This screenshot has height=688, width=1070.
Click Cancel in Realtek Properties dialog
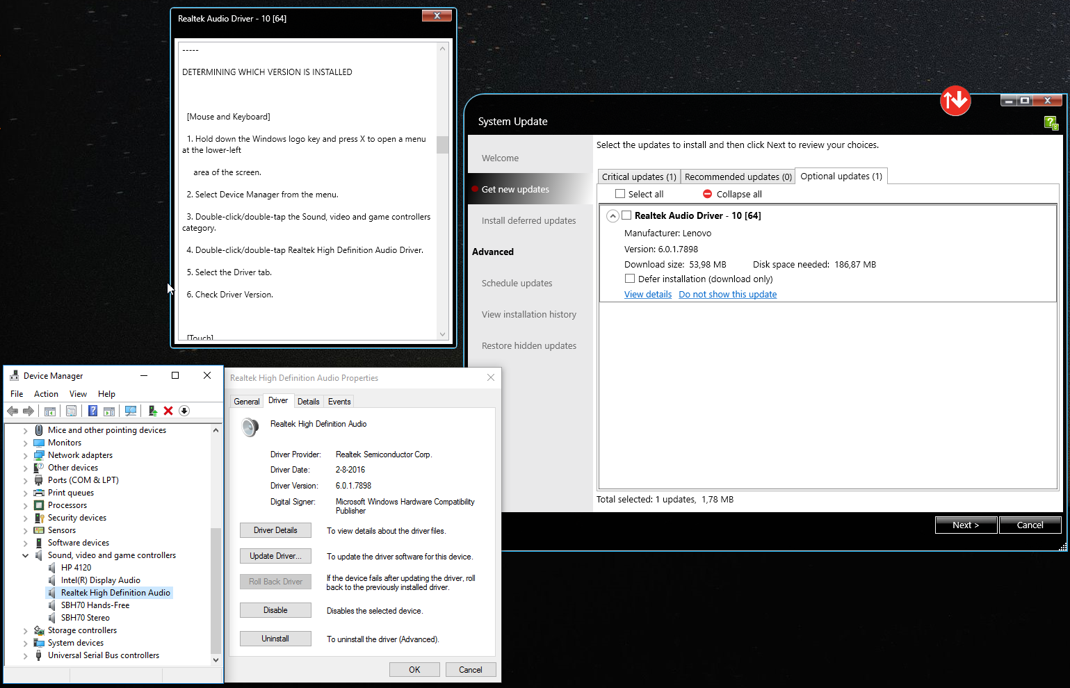point(470,670)
